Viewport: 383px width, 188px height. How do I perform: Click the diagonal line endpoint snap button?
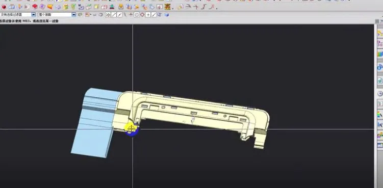coord(114,15)
